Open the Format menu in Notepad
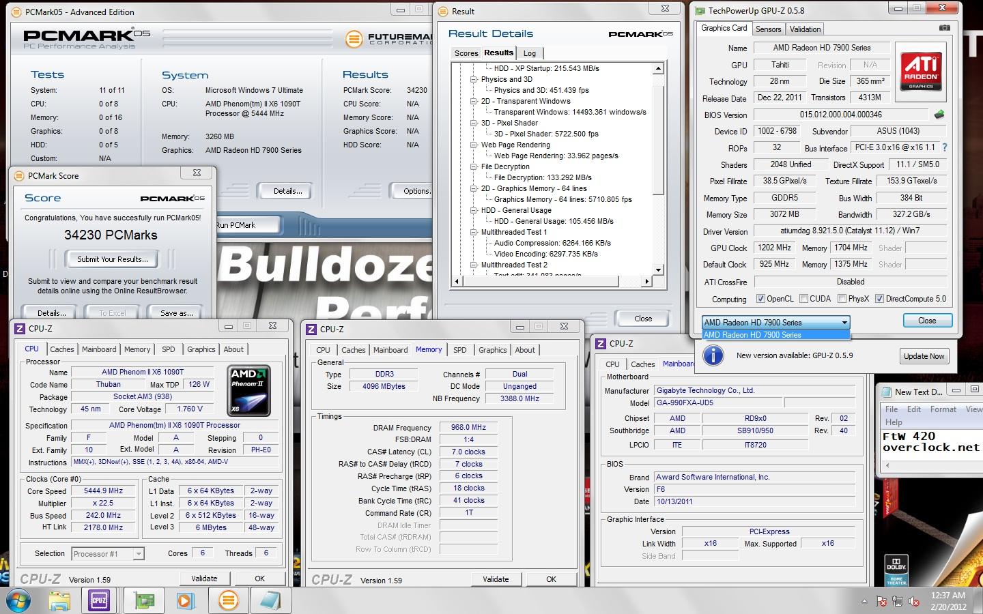 click(x=943, y=409)
